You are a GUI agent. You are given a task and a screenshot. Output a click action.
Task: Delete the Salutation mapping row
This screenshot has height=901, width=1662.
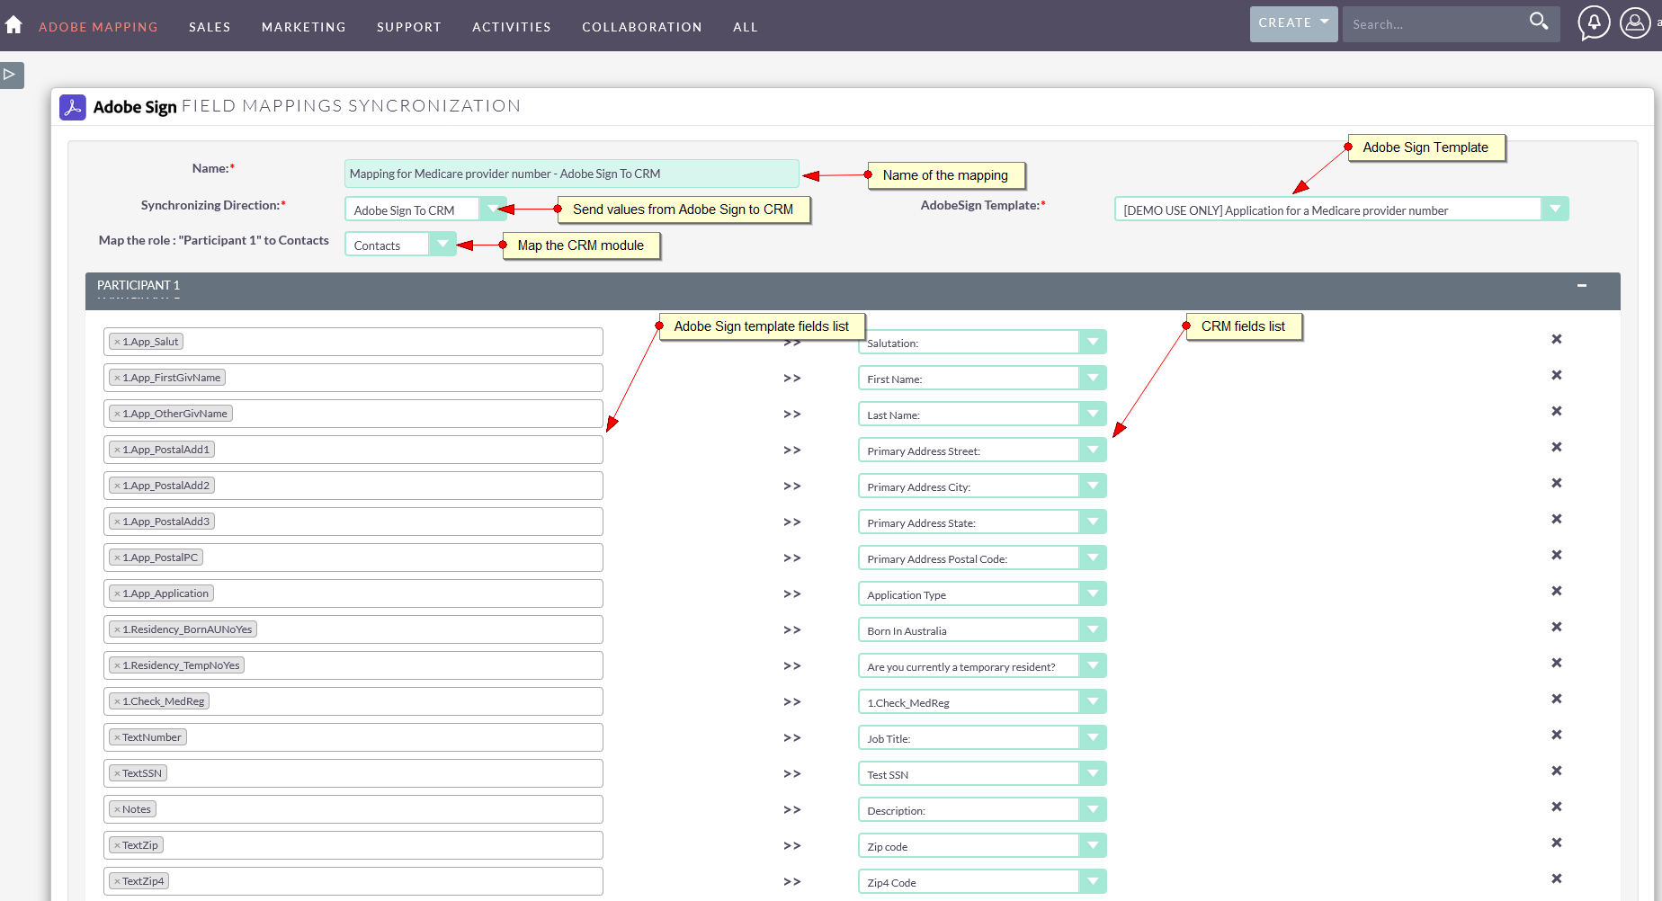pos(1557,339)
